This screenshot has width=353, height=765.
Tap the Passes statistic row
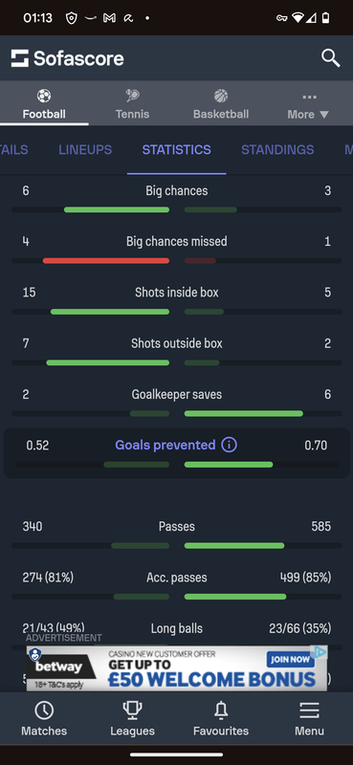click(x=177, y=535)
